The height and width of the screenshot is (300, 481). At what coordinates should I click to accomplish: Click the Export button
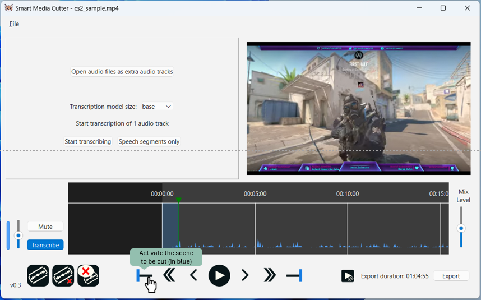[451, 276]
